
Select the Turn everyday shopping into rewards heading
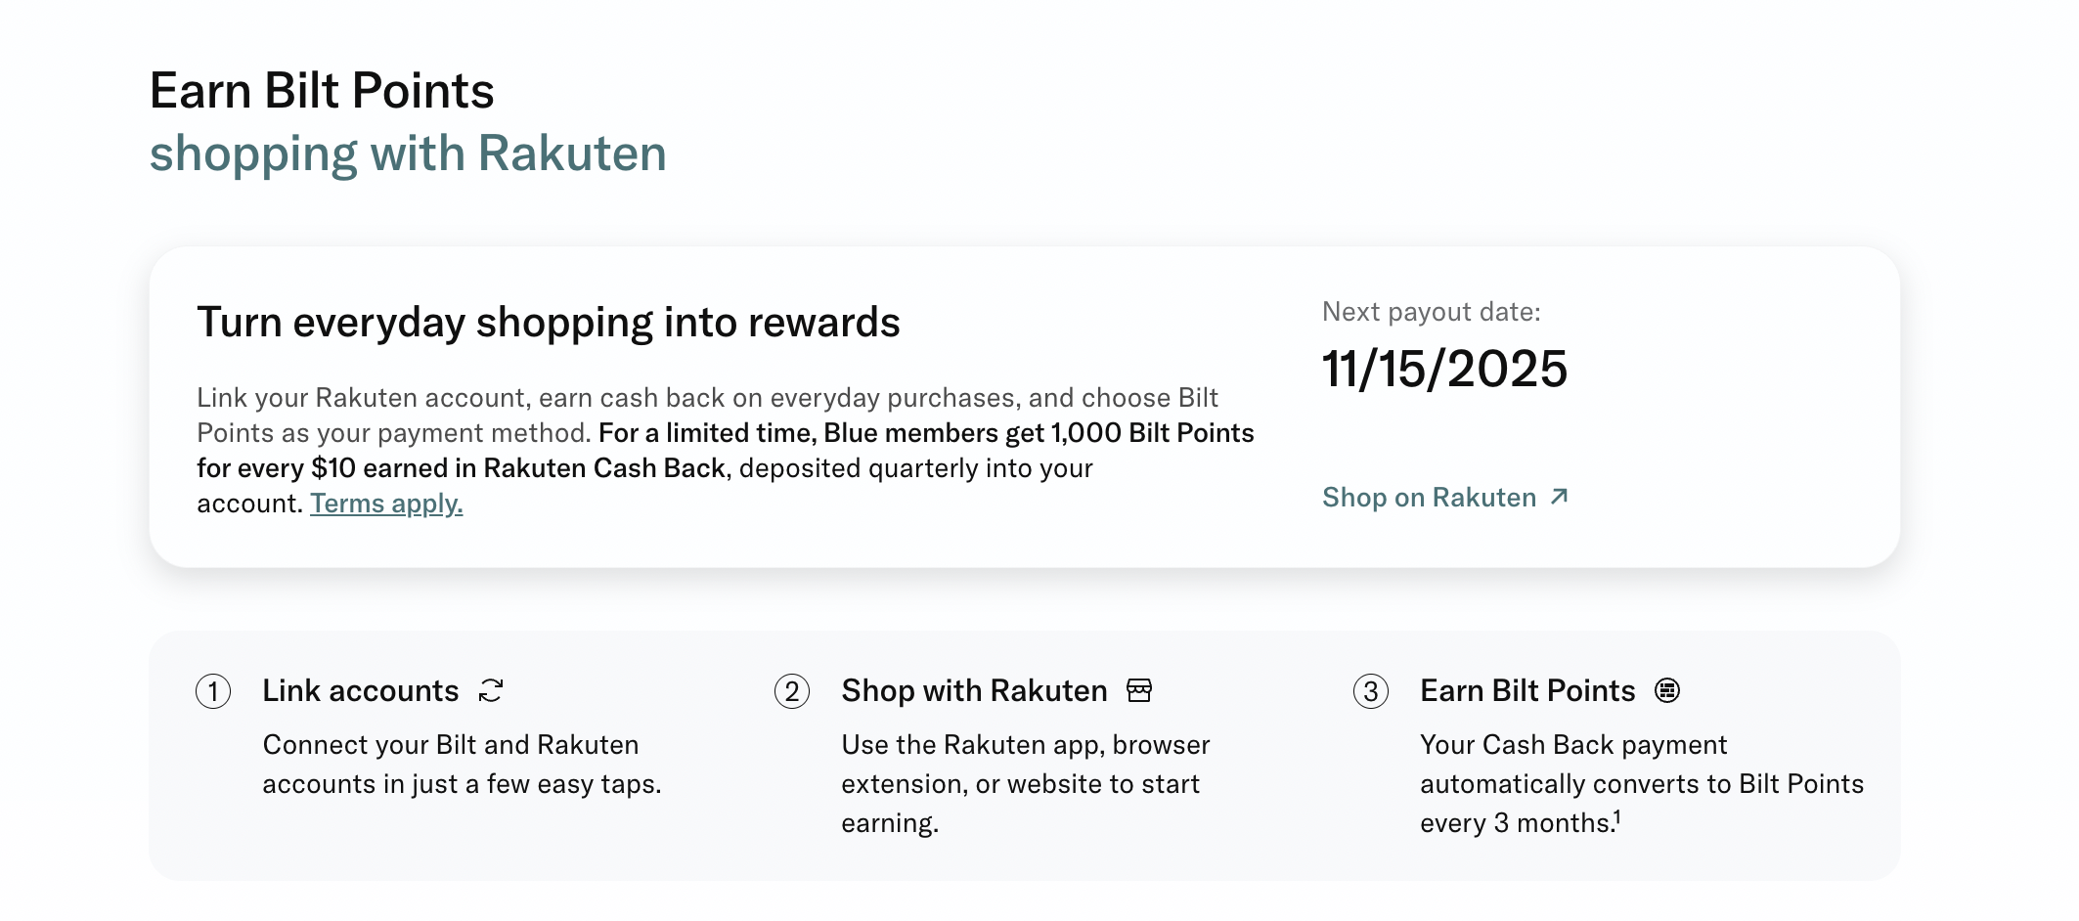pos(552,323)
